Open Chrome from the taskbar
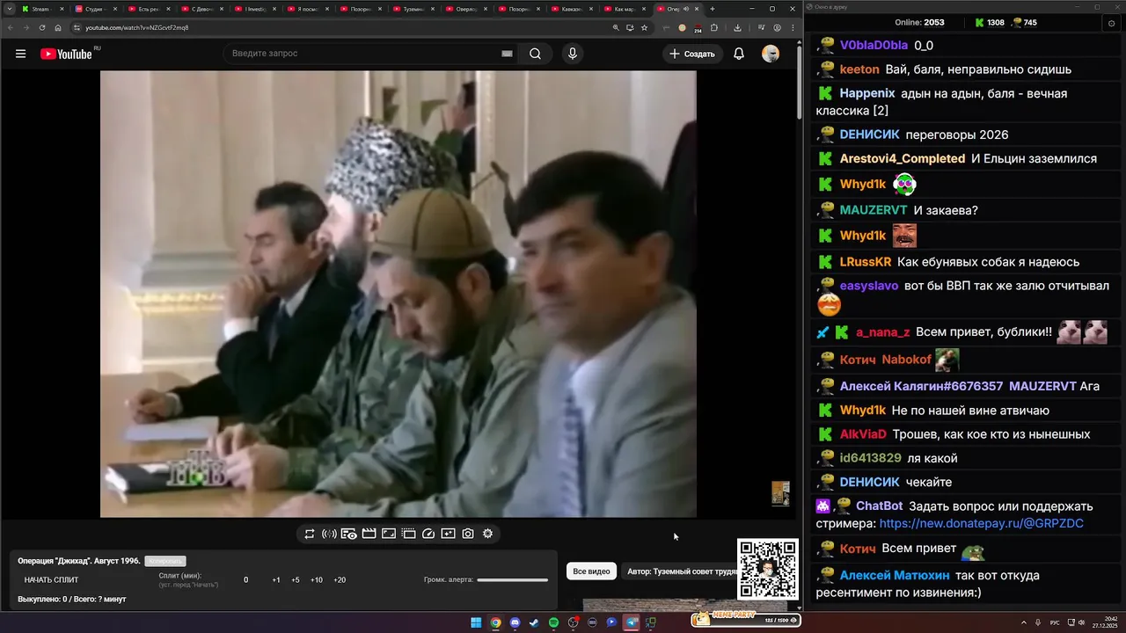Viewport: 1126px width, 633px height. (496, 622)
